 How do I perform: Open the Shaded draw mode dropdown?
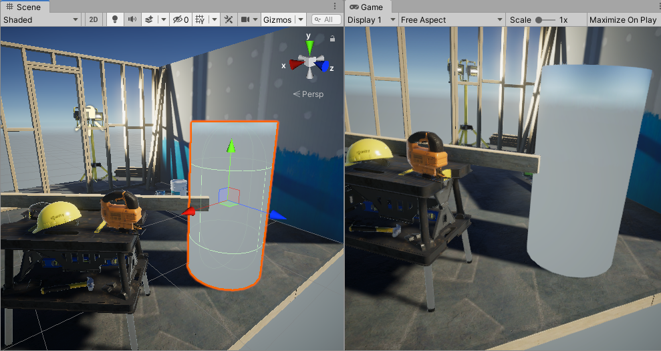[41, 20]
